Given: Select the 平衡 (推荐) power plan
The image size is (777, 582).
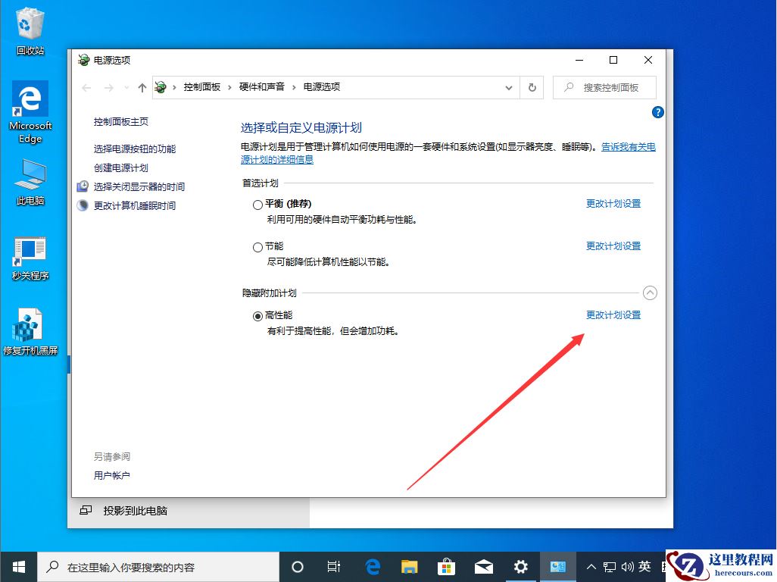Looking at the screenshot, I should (257, 204).
